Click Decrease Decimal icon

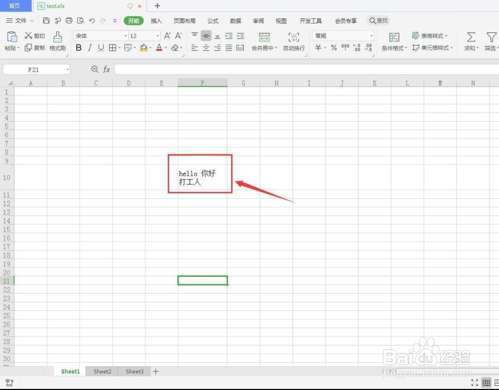368,48
